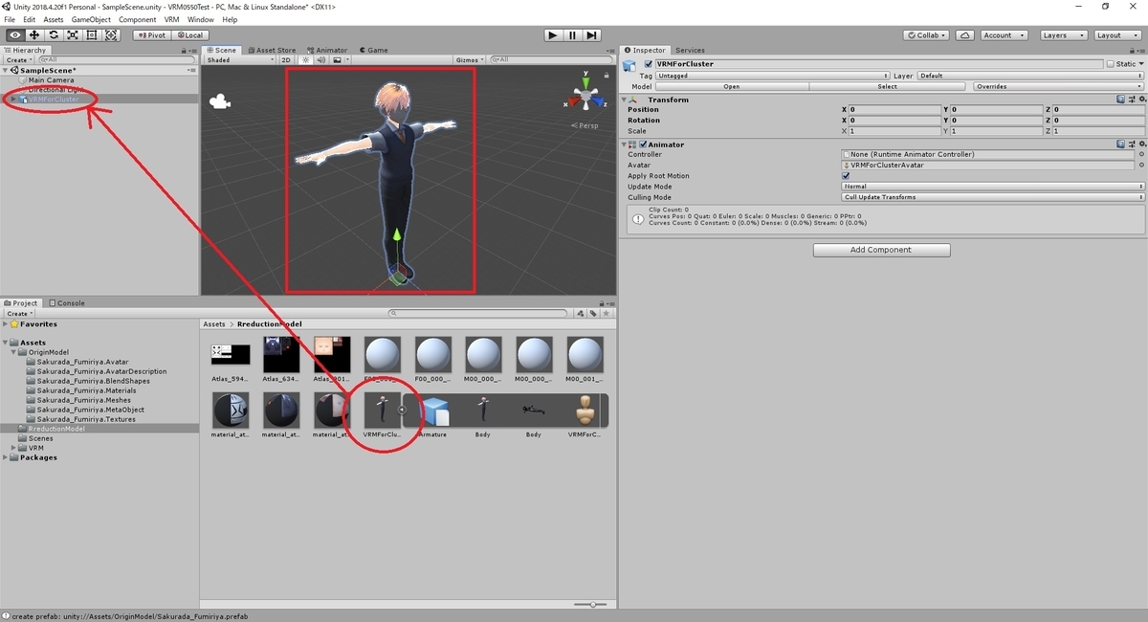Open Avatar object picker circle
Image resolution: width=1148 pixels, height=622 pixels.
(1140, 165)
